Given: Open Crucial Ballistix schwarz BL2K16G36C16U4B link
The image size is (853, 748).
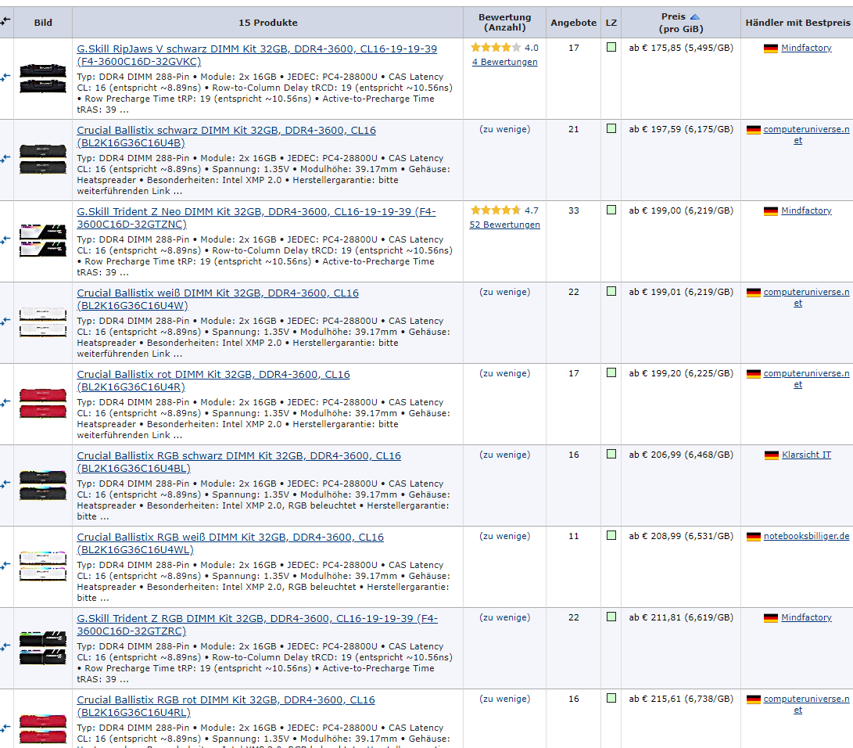Looking at the screenshot, I should (226, 137).
